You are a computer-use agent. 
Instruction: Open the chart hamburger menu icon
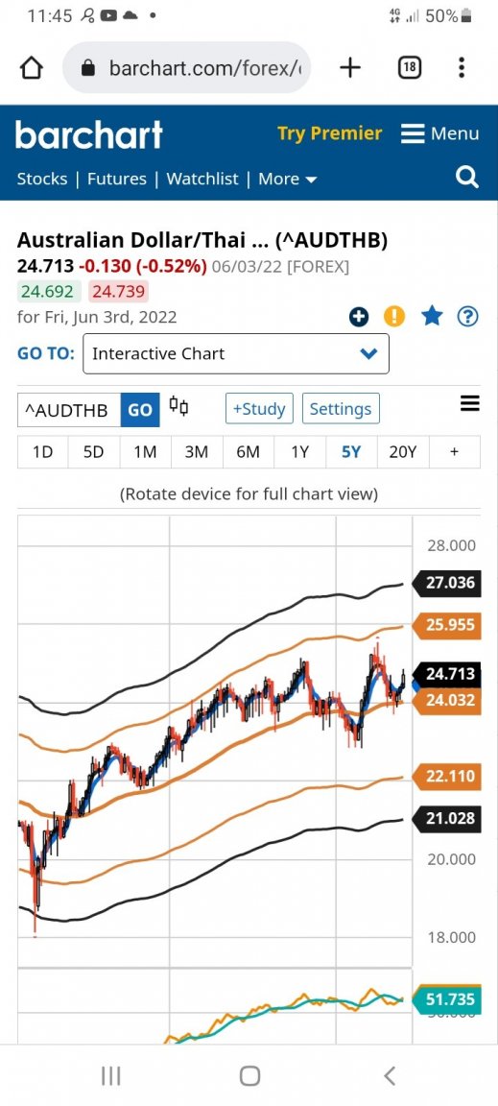(x=470, y=403)
